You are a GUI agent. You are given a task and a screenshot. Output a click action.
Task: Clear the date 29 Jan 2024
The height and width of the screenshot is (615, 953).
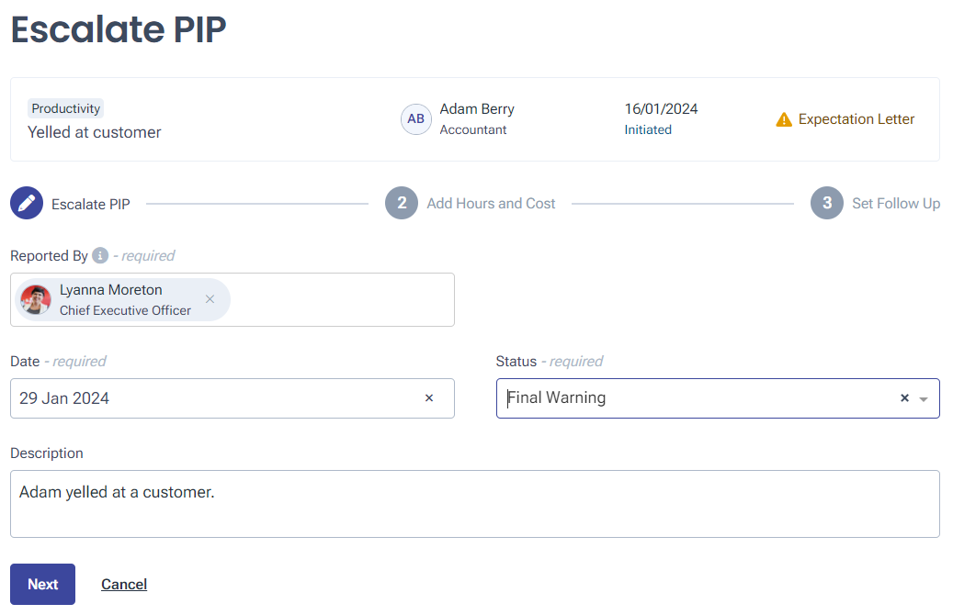429,398
